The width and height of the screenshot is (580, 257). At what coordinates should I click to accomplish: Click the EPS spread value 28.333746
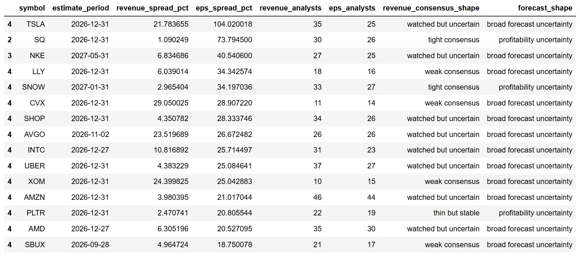(235, 119)
